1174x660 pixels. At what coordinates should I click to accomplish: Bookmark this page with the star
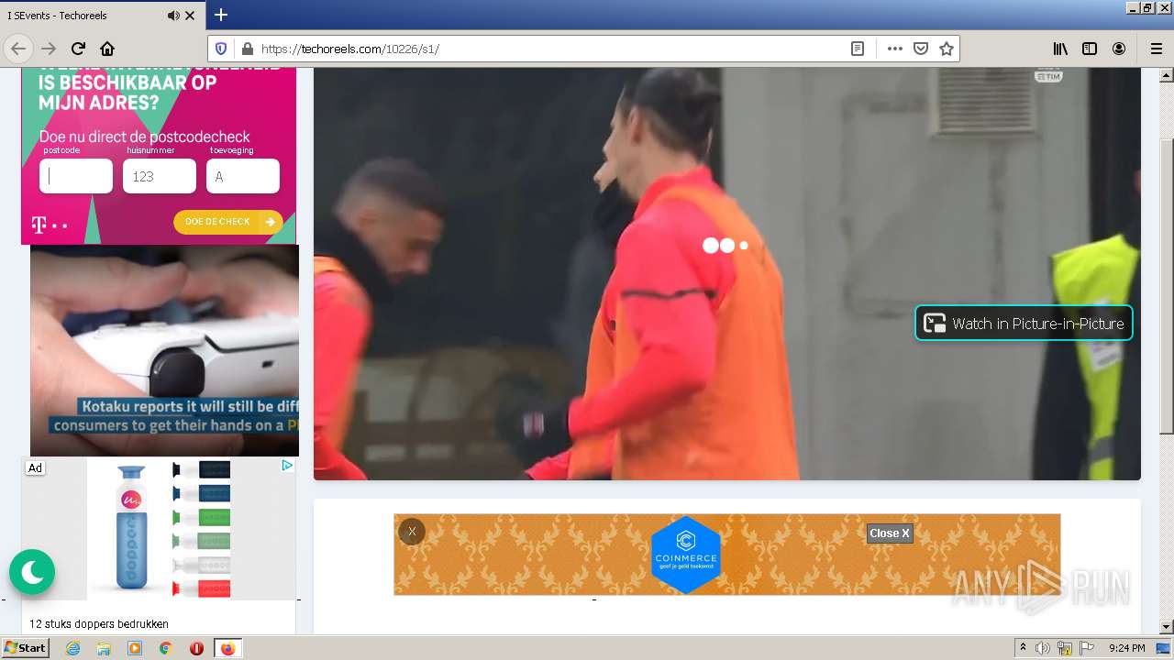tap(947, 49)
